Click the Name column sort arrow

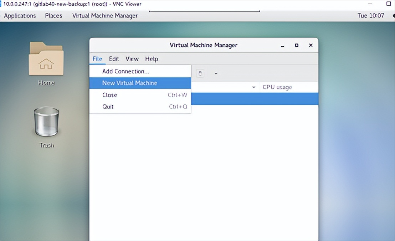(x=253, y=87)
